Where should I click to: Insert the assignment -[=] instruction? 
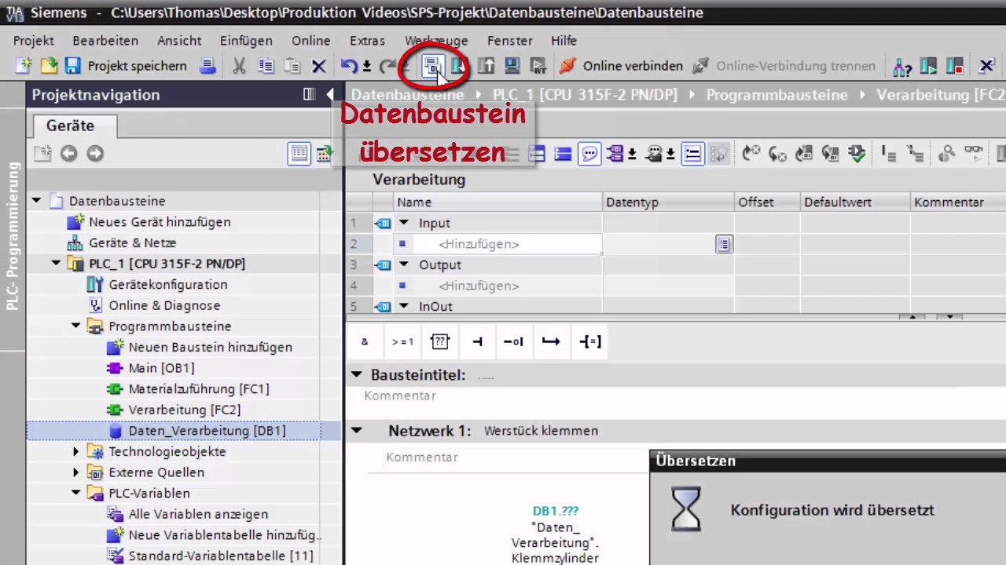[x=589, y=341]
